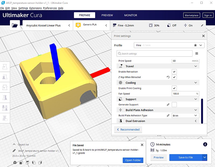Select the Move tool in left toolbar
Screen dimensions: 215x167
[5, 67]
